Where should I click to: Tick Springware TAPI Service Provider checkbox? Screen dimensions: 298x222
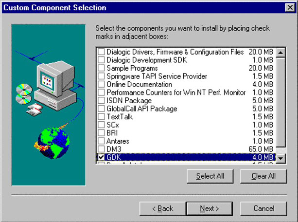[x=101, y=76]
